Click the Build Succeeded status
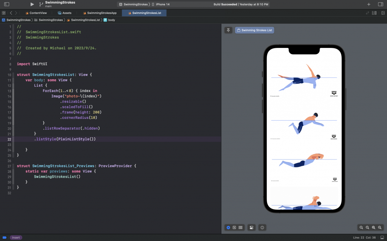This screenshot has width=387, height=241. click(x=241, y=5)
